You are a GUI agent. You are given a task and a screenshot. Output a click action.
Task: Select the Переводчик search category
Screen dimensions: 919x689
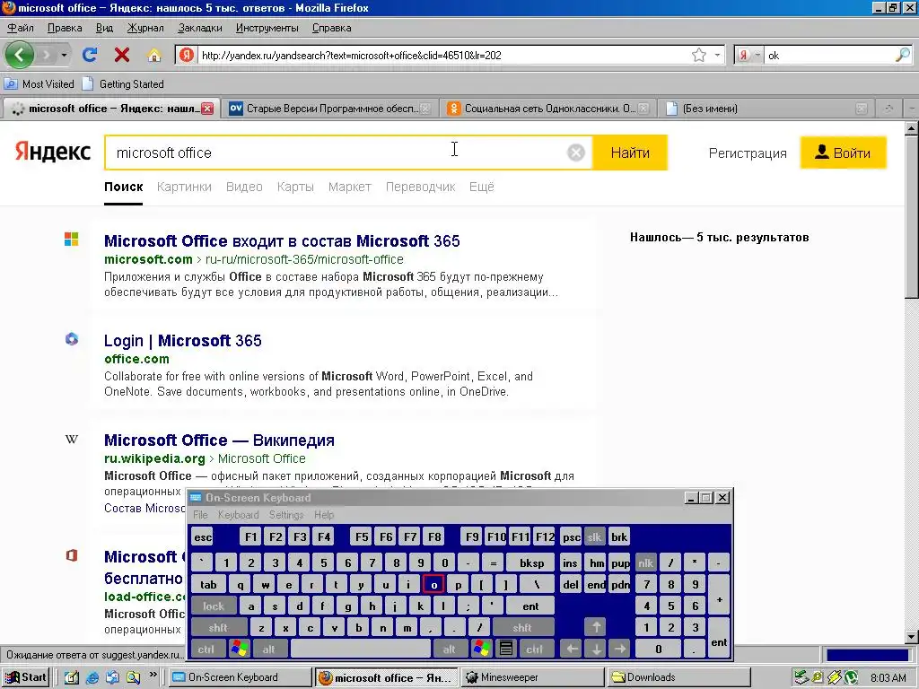coord(420,187)
